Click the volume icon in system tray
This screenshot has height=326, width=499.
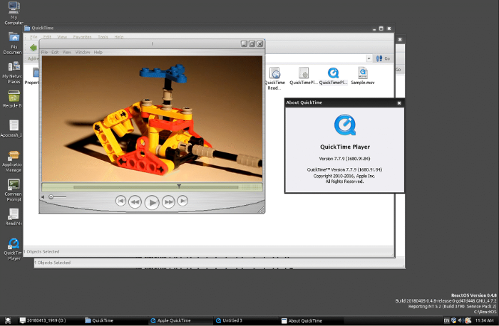click(x=461, y=321)
